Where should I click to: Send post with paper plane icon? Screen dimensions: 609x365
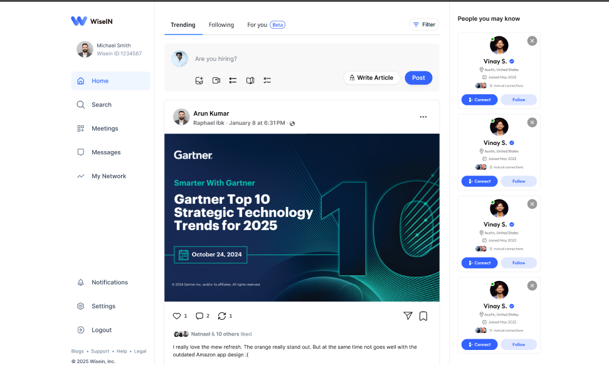408,315
